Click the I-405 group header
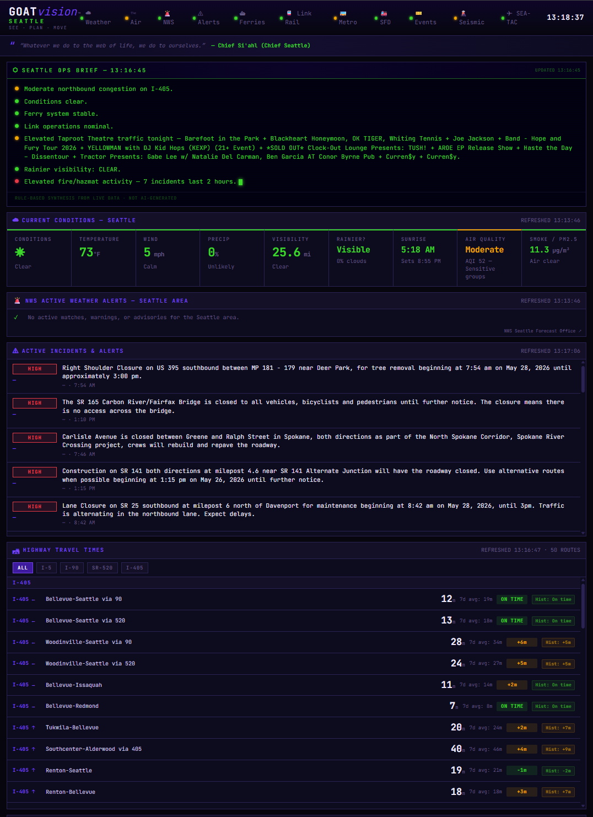This screenshot has height=817, width=593. [22, 583]
